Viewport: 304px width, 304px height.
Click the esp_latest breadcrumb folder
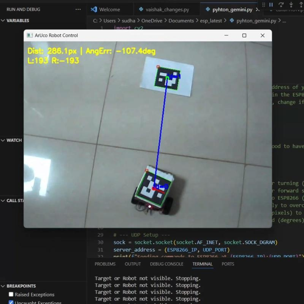(x=211, y=21)
